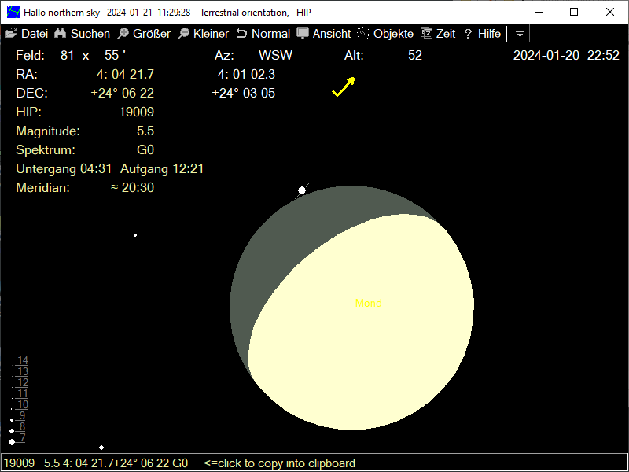Zoom out using the Kleiner button
Image resolution: width=629 pixels, height=472 pixels.
point(203,34)
